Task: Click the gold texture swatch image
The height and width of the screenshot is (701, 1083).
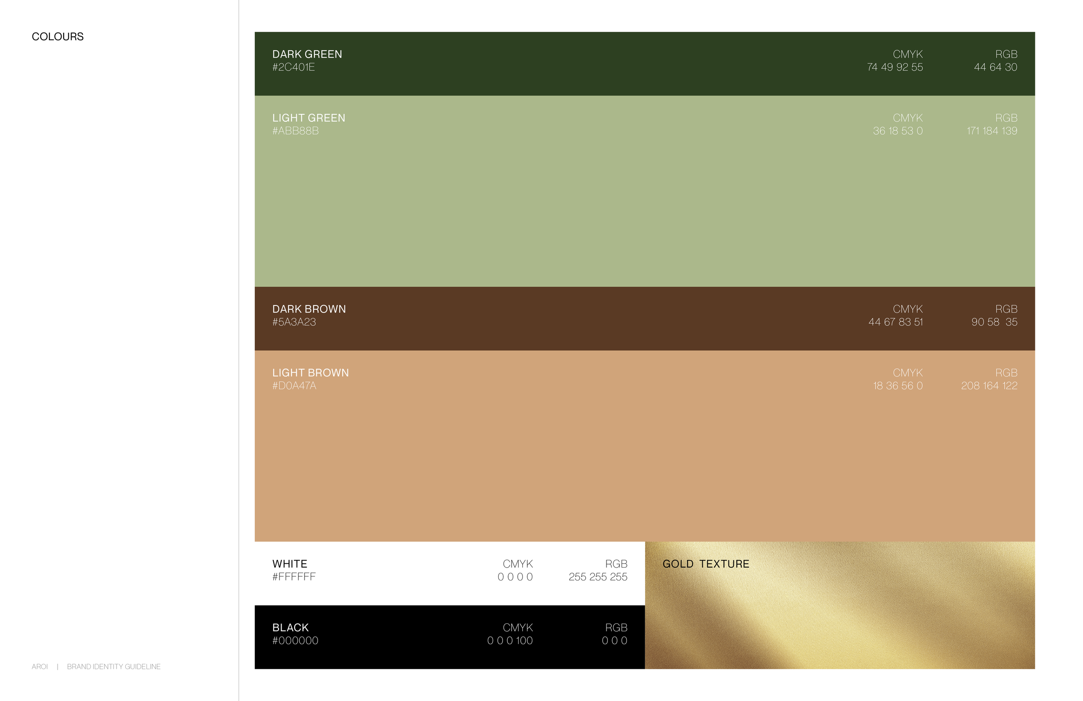Action: click(x=840, y=605)
